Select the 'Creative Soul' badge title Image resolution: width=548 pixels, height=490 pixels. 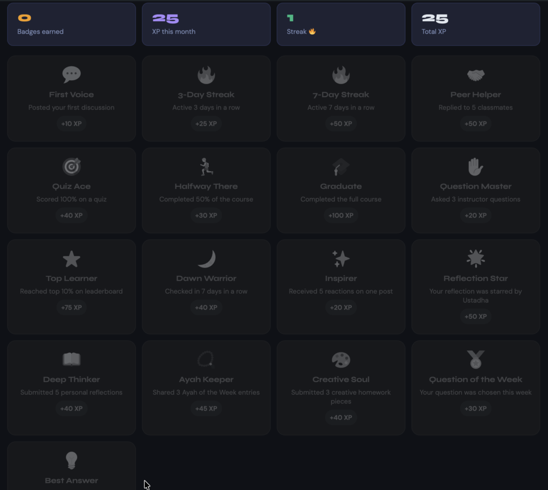341,380
